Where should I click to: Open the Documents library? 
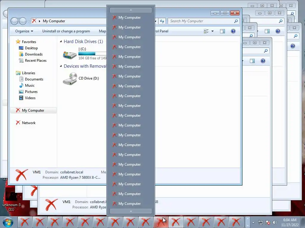[34, 79]
